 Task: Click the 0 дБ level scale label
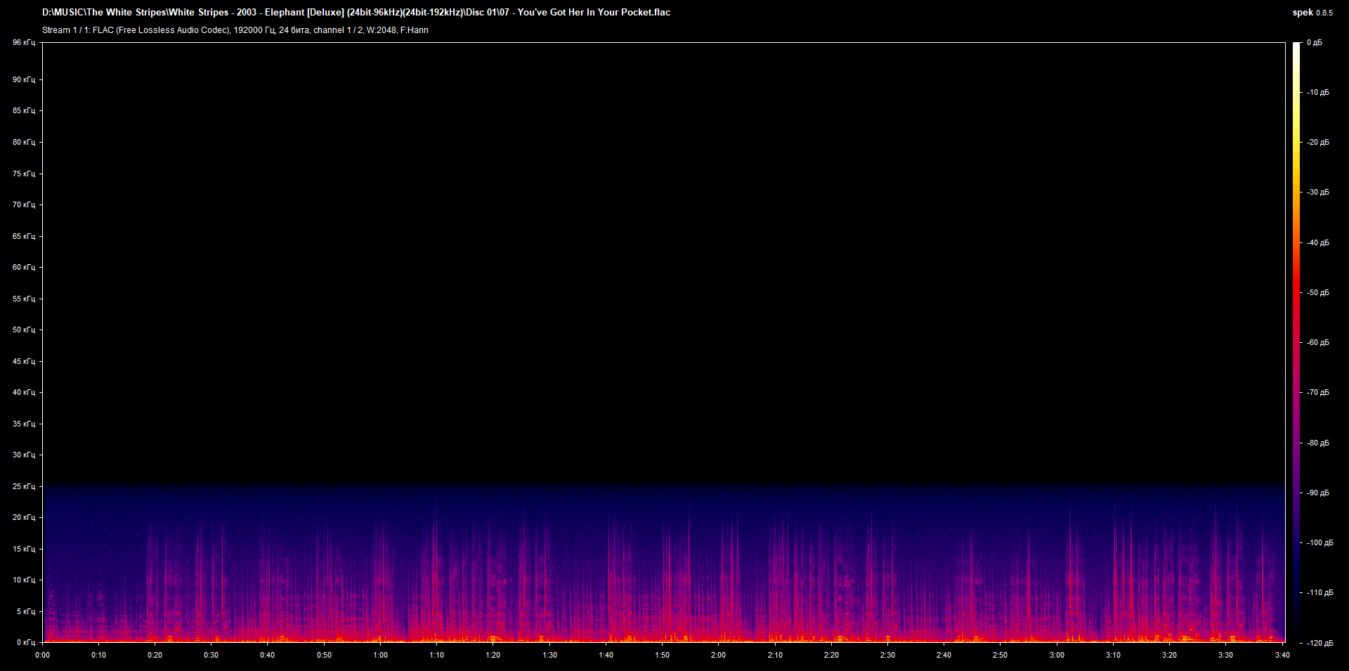(1315, 43)
